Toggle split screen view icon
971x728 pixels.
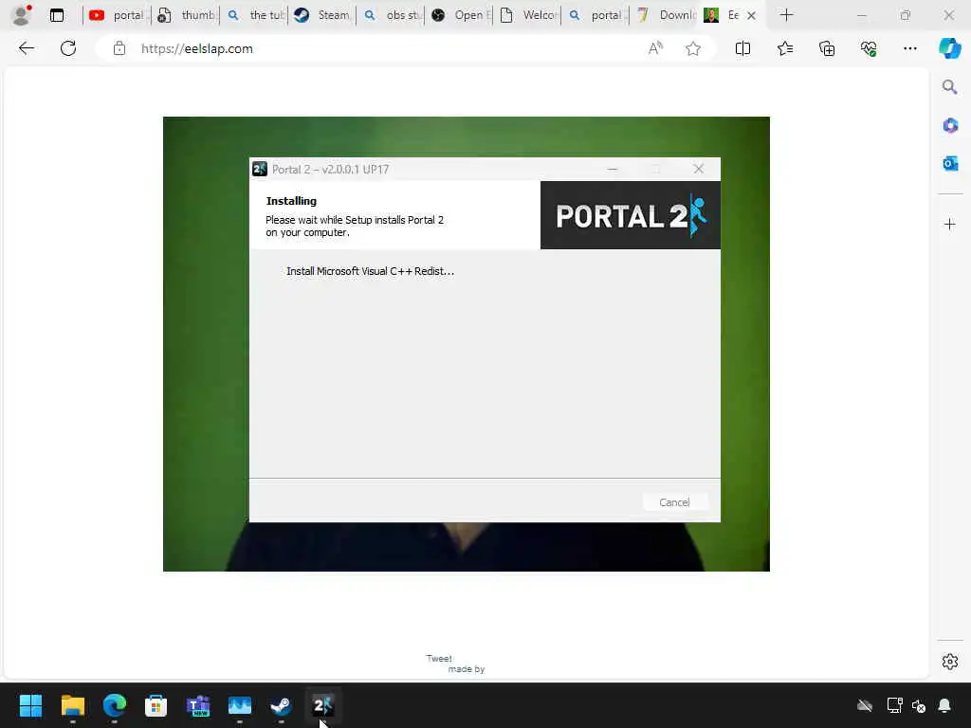click(x=742, y=48)
